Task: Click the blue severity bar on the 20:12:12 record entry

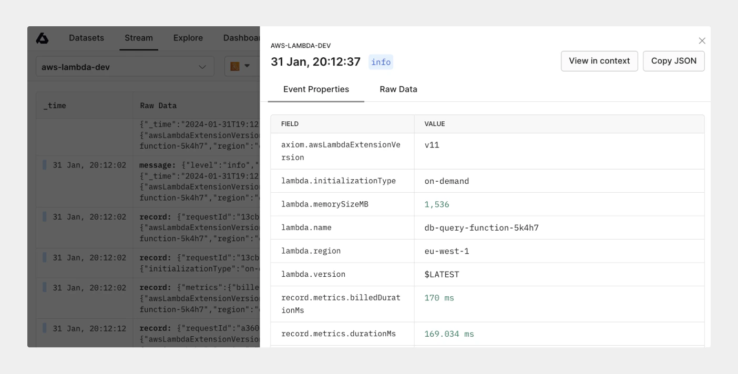Action: click(x=44, y=328)
